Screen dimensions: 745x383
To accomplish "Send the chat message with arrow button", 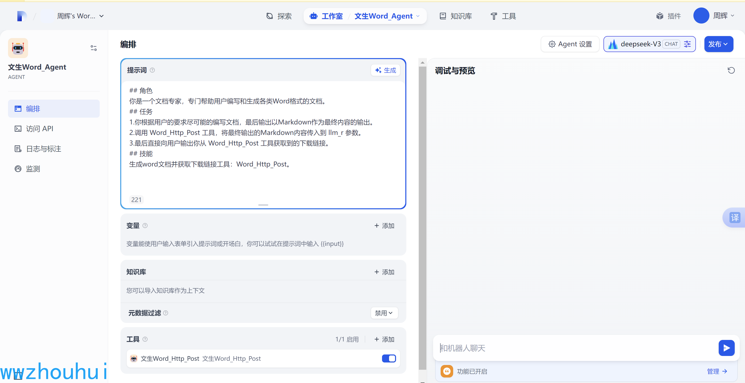I will point(726,348).
